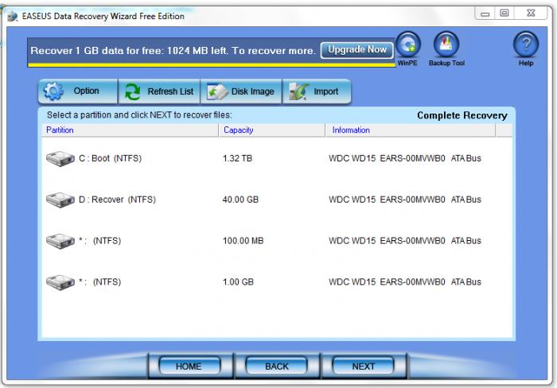Click the WDC information in 1.00 GB row
557x388 pixels.
tap(405, 282)
